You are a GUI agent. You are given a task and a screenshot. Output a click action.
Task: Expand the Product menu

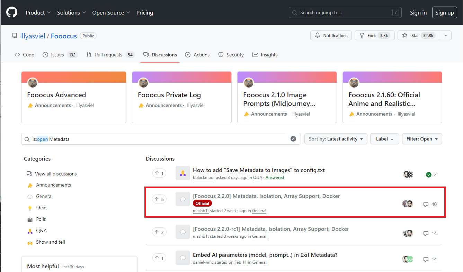tap(38, 12)
